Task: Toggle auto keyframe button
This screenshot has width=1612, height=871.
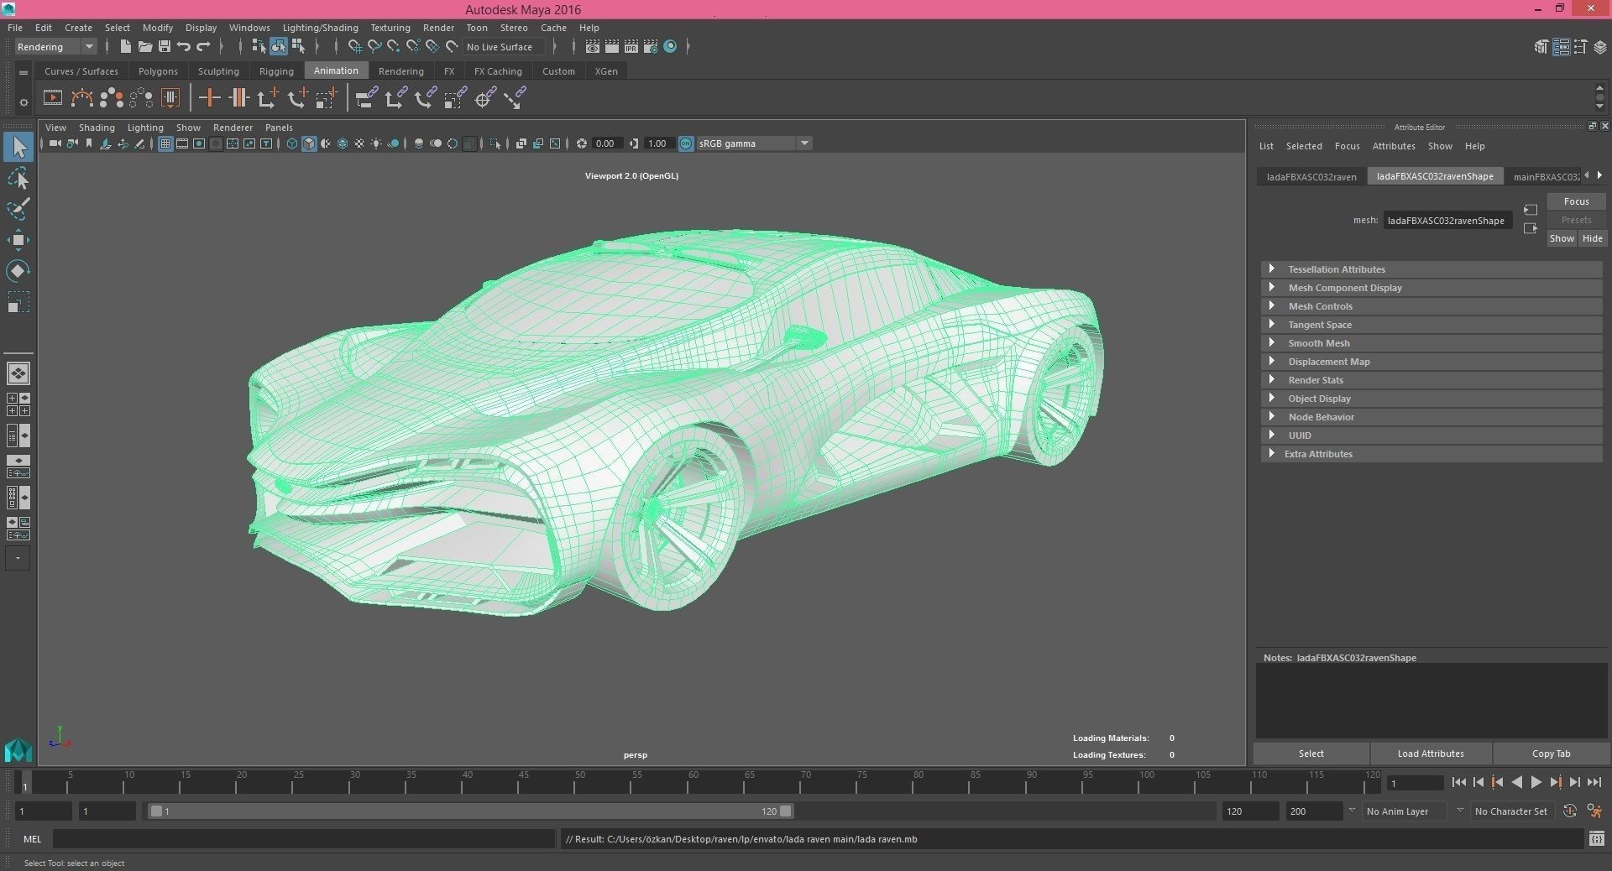Action: pyautogui.click(x=1569, y=811)
